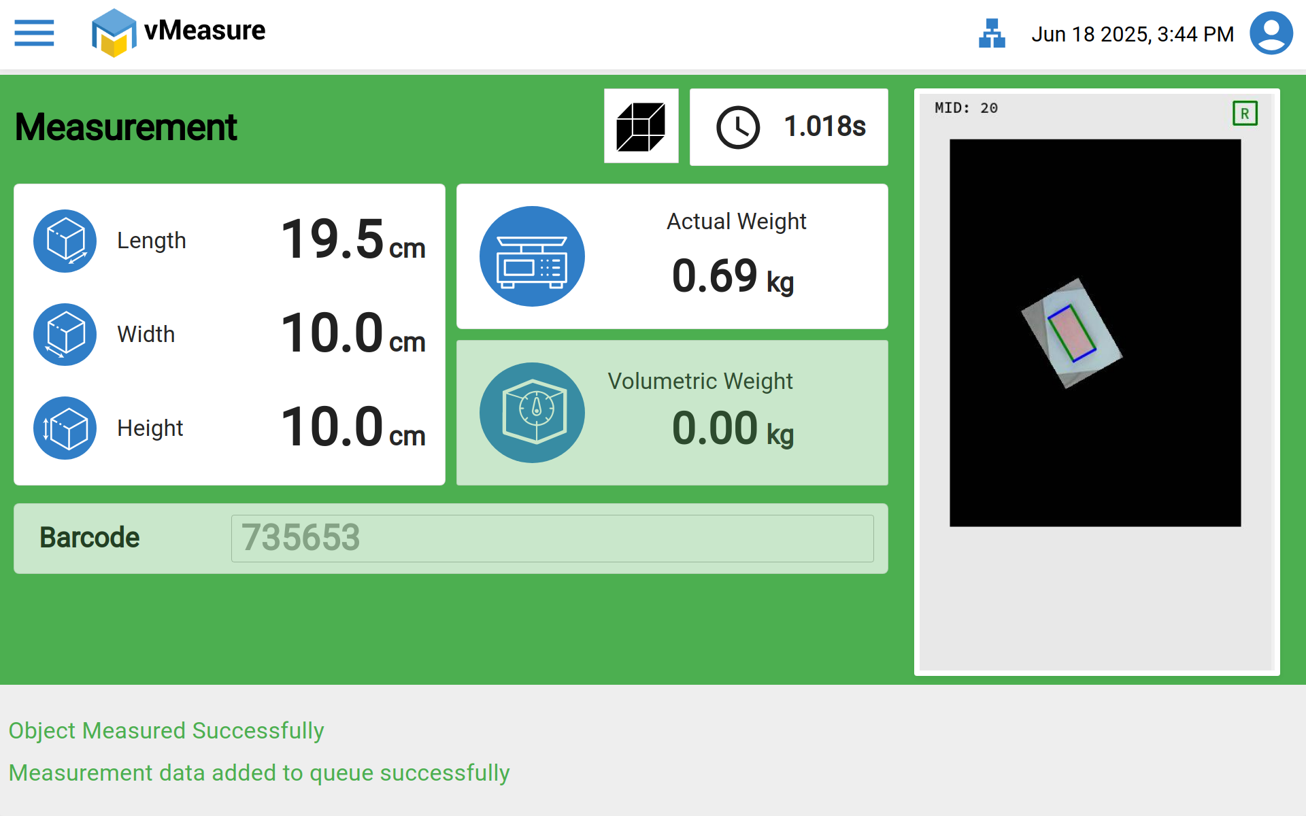Screen dimensions: 1306x816
Task: Click the Actual Weight scale icon
Action: (532, 256)
